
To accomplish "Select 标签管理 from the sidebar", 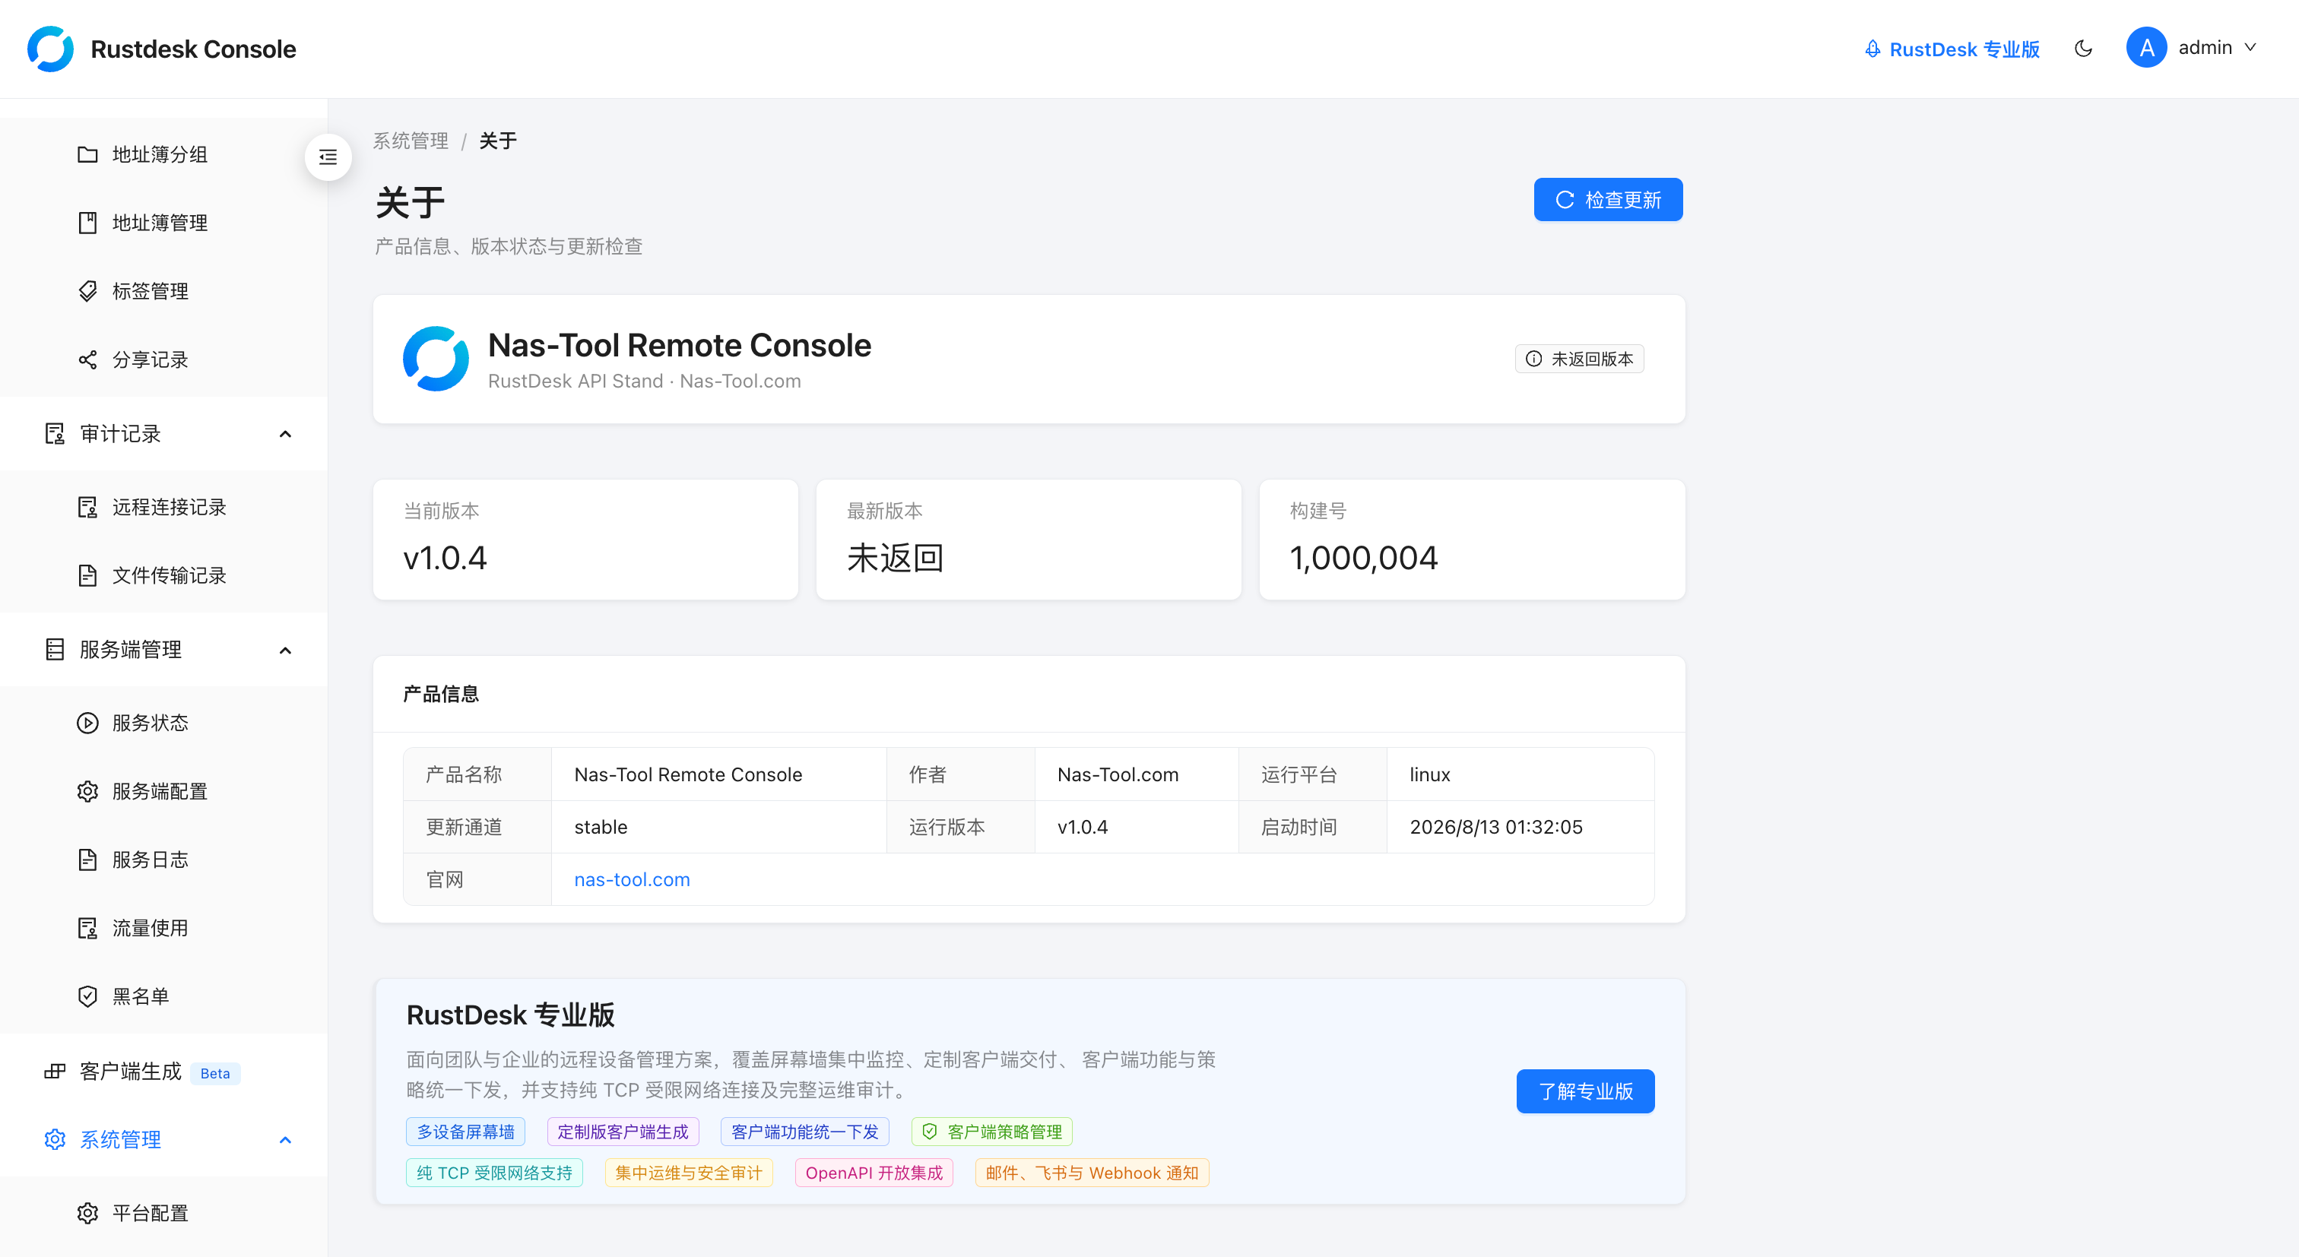I will pyautogui.click(x=164, y=292).
